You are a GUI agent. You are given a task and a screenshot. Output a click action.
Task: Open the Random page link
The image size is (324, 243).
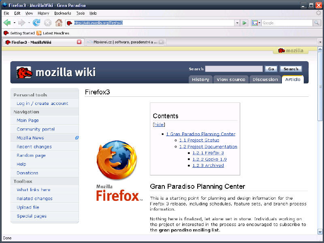pyautogui.click(x=31, y=156)
